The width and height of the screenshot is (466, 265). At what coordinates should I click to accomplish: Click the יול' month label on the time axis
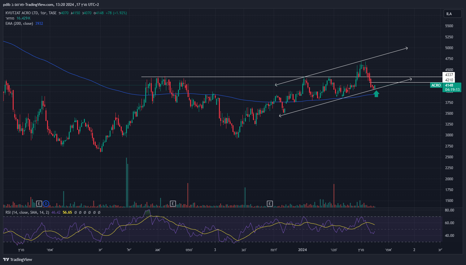tap(129, 250)
